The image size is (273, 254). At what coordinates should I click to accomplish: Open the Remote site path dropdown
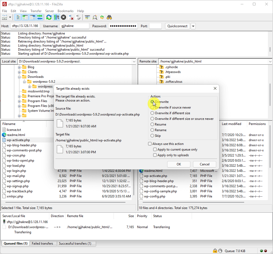(x=270, y=61)
